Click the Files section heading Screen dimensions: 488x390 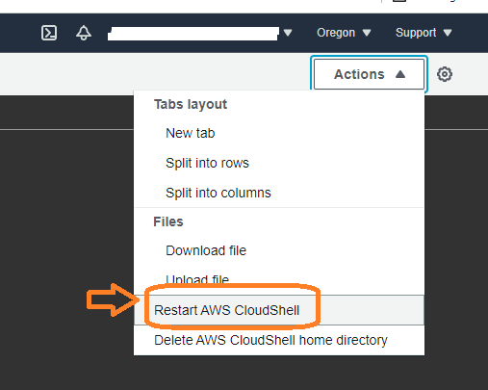pos(168,221)
